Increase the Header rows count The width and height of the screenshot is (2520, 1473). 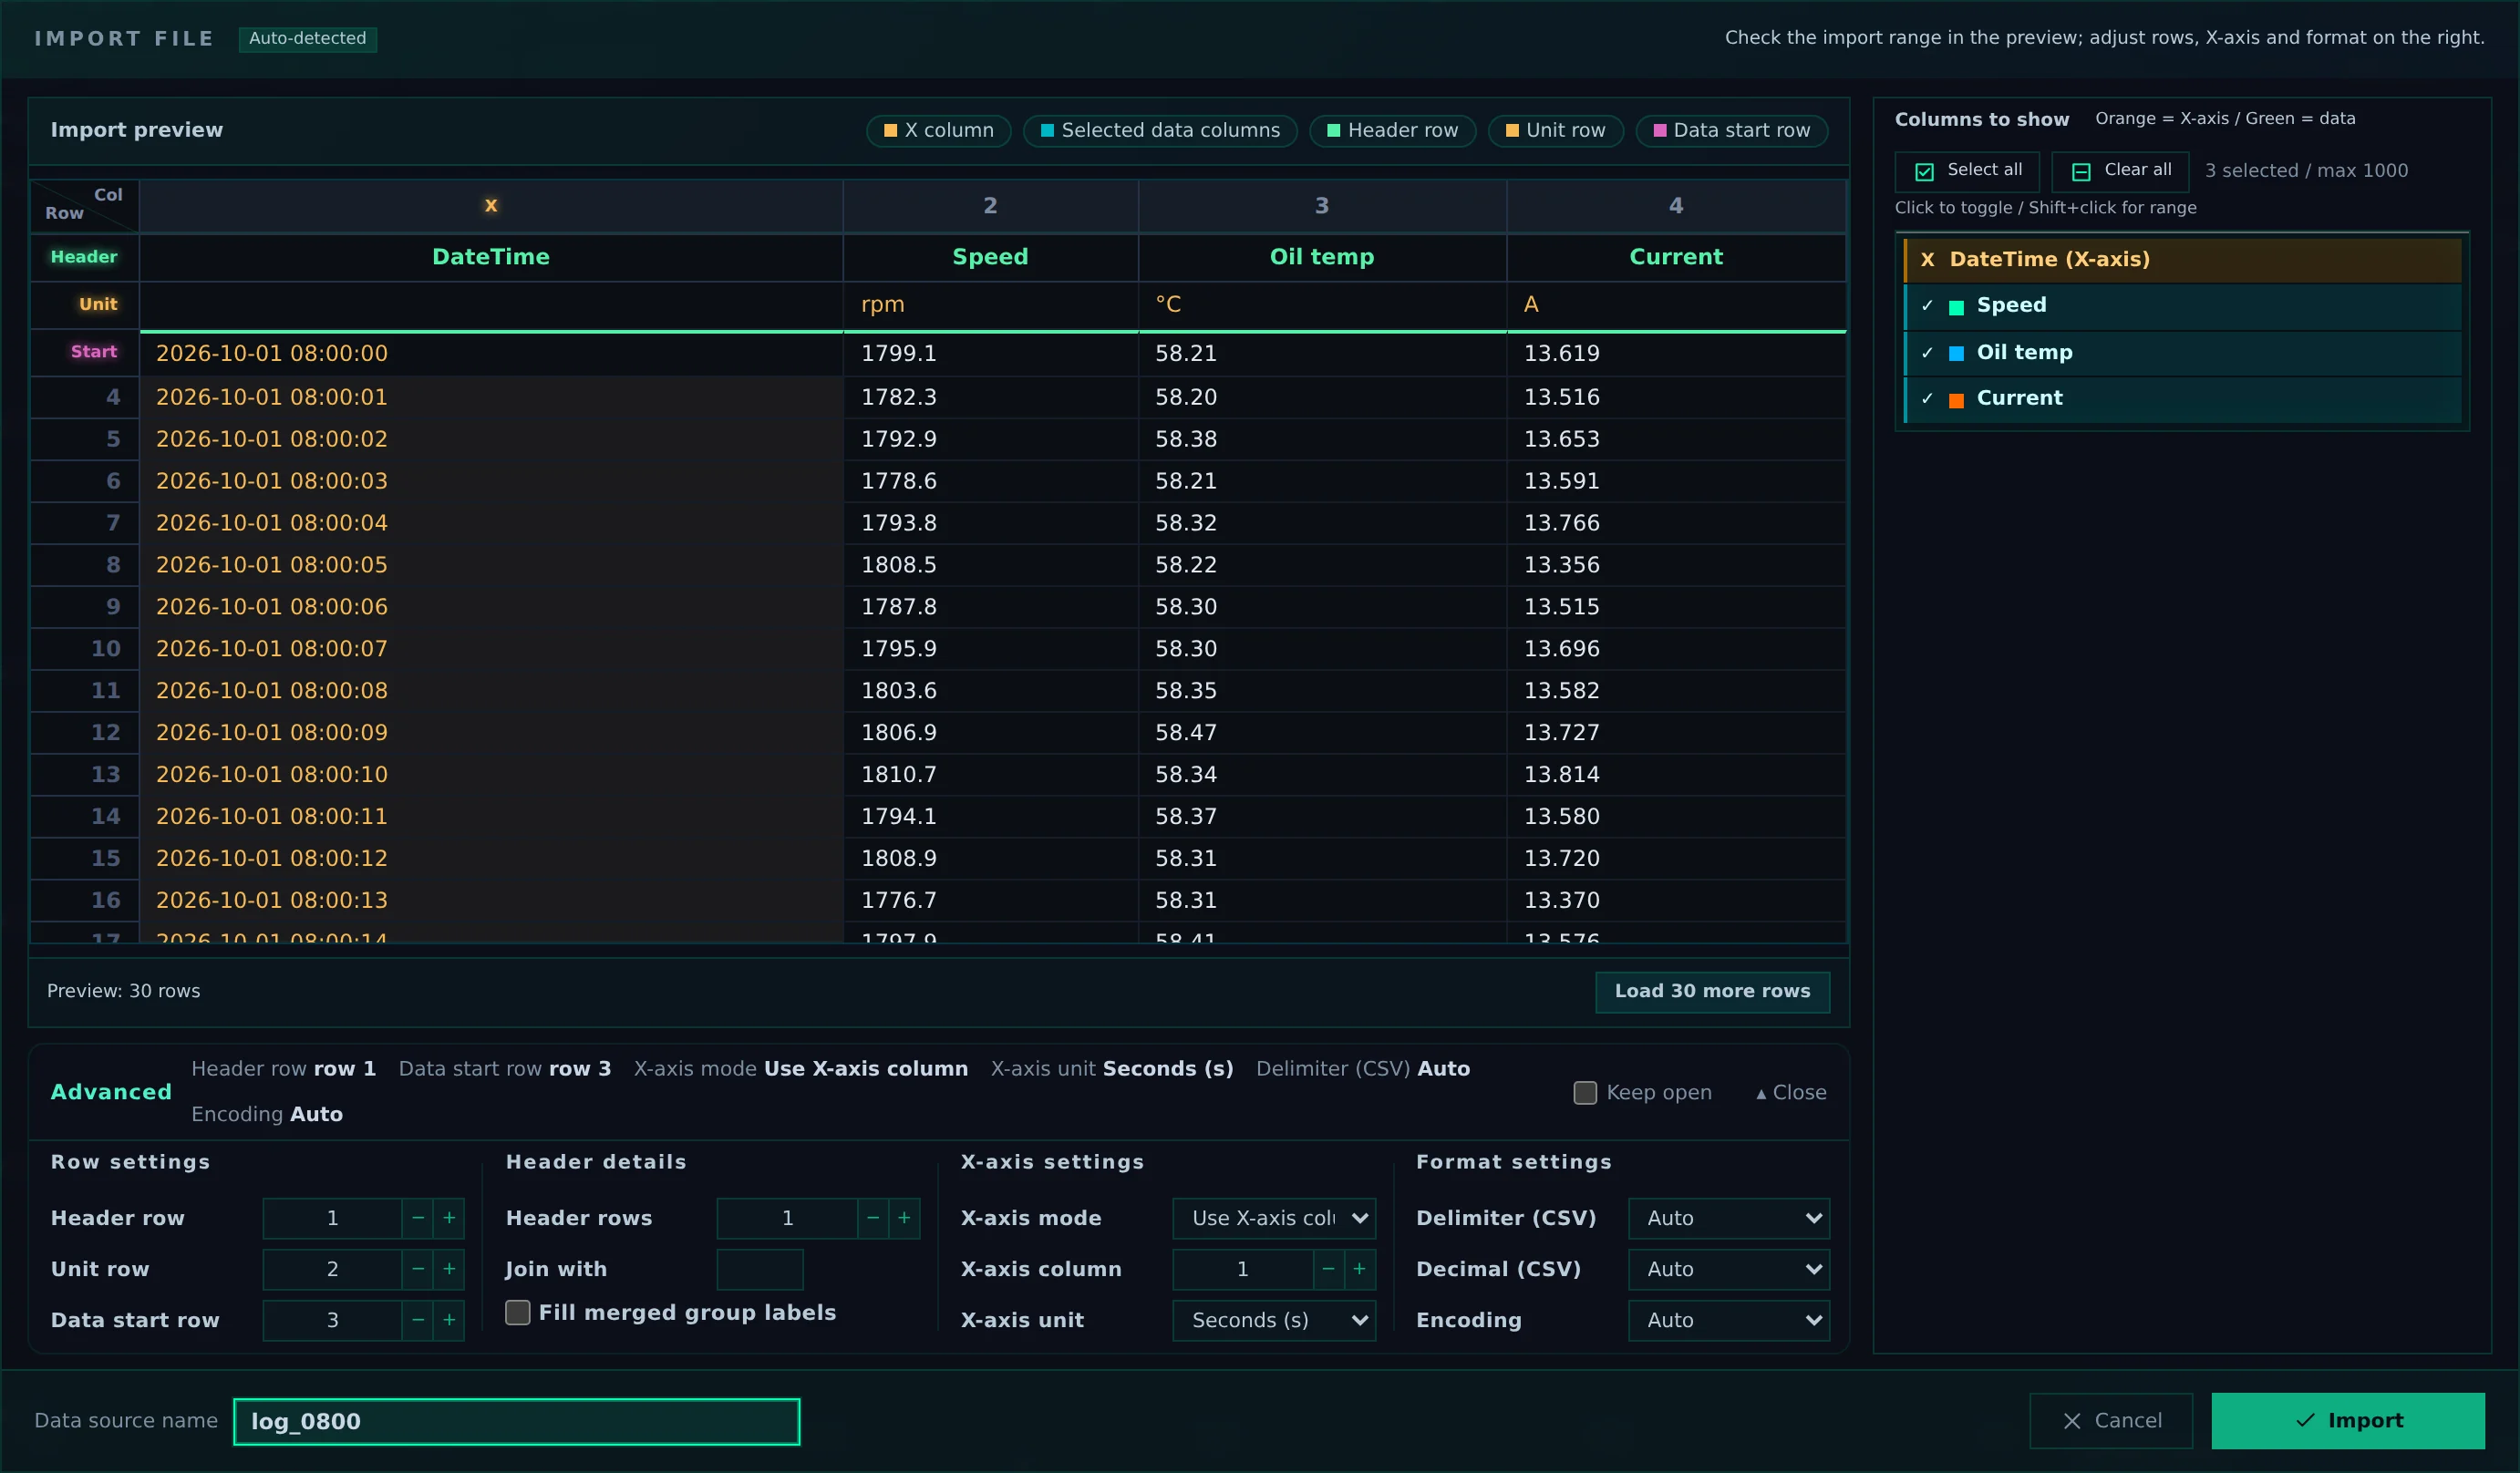click(x=904, y=1218)
